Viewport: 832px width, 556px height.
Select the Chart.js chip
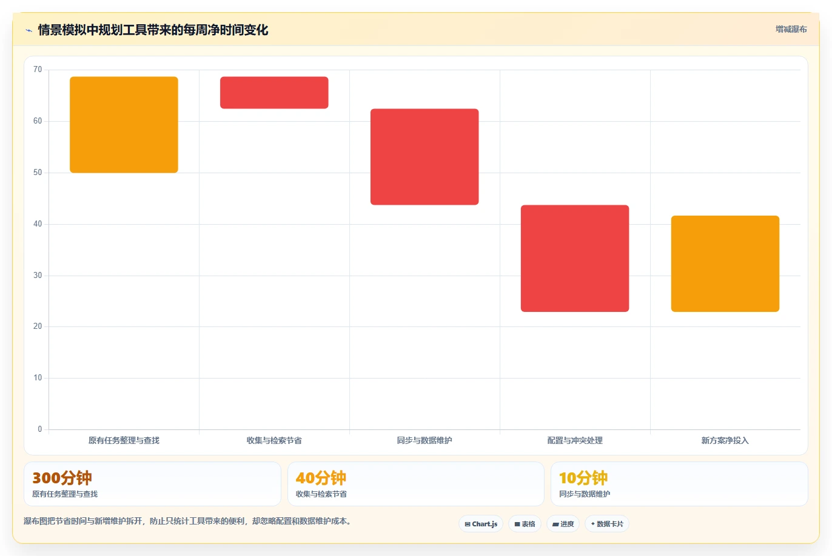coord(481,524)
